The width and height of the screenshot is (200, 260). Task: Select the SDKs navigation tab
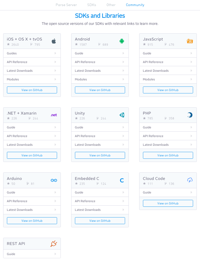tap(92, 5)
